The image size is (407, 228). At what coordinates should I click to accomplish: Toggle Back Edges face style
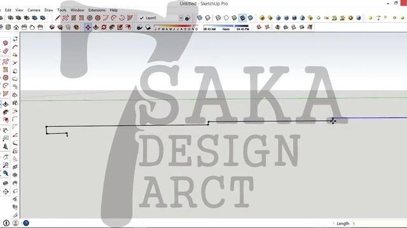click(x=208, y=18)
